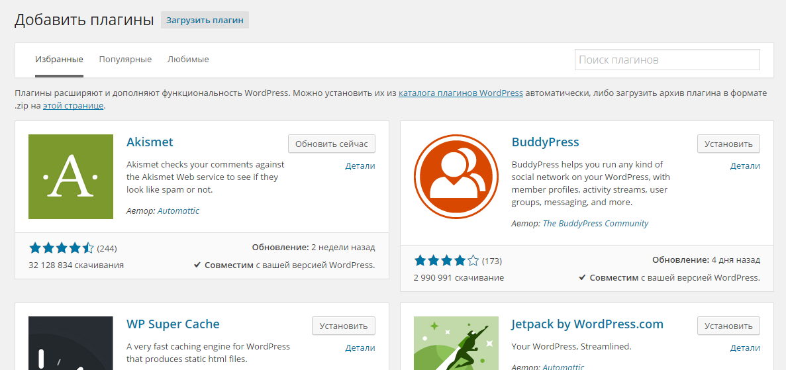Install the WP Super Cache plugin

click(343, 326)
